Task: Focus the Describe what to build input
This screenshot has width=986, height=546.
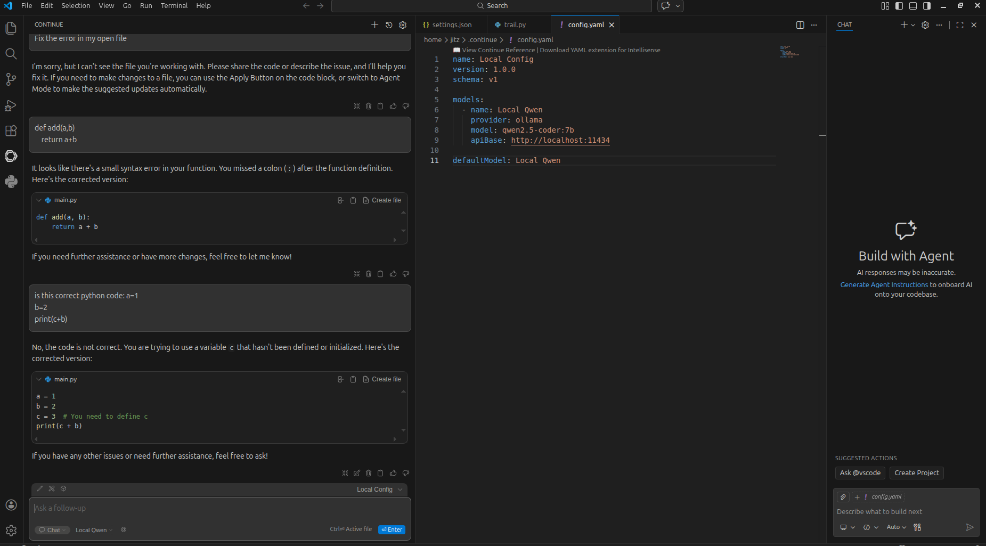Action: coord(906,512)
